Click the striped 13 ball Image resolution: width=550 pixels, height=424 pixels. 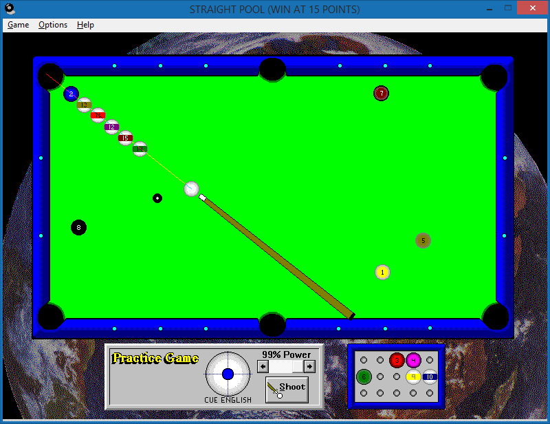[x=84, y=105]
